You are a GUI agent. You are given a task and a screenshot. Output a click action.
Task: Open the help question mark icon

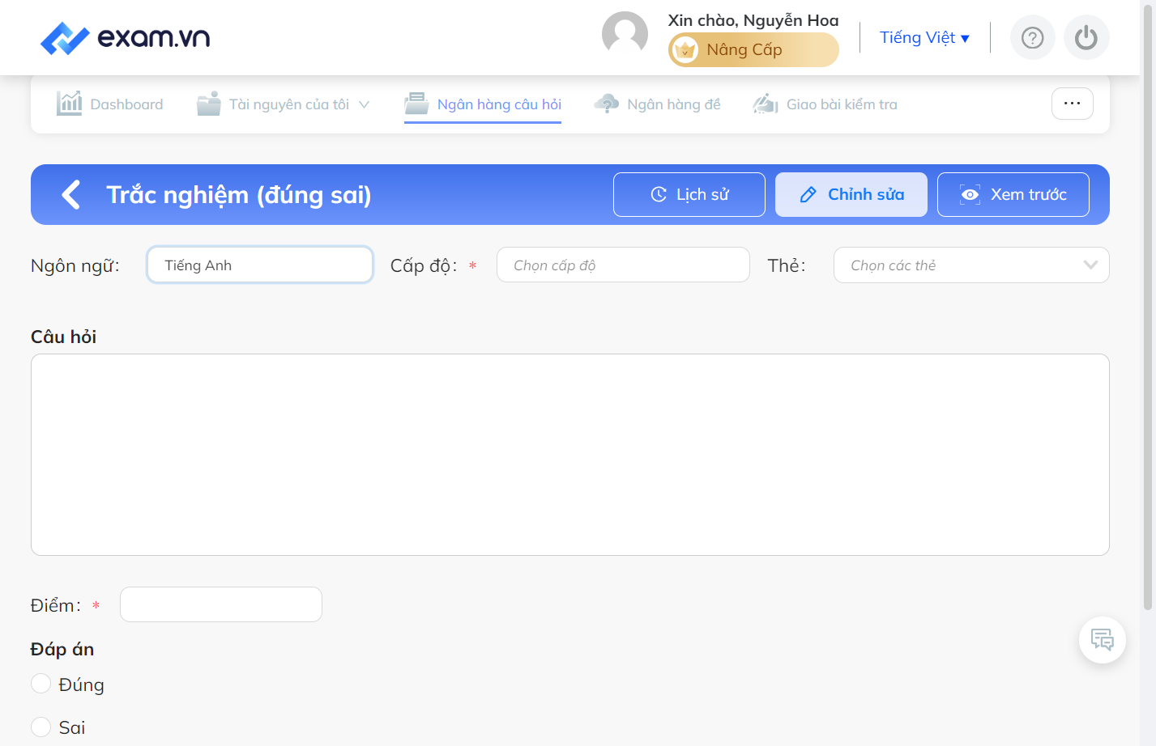1032,38
